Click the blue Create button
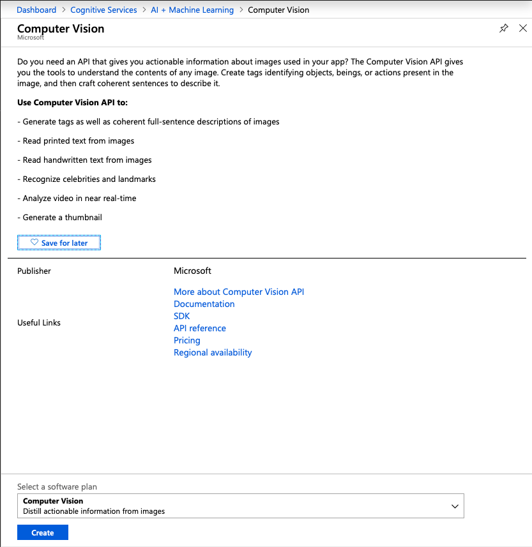Screen dimensions: 532x547 pyautogui.click(x=43, y=532)
